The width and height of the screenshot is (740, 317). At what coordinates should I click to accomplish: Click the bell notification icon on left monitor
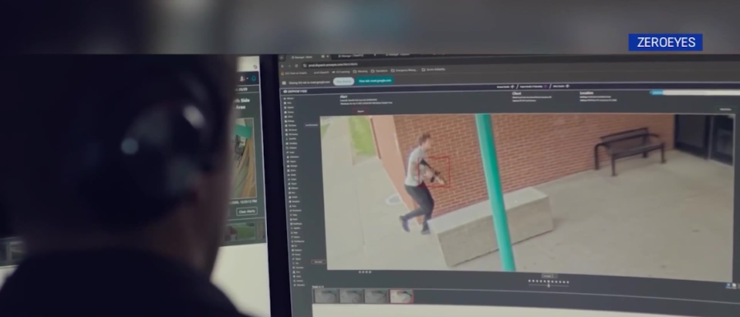[254, 78]
